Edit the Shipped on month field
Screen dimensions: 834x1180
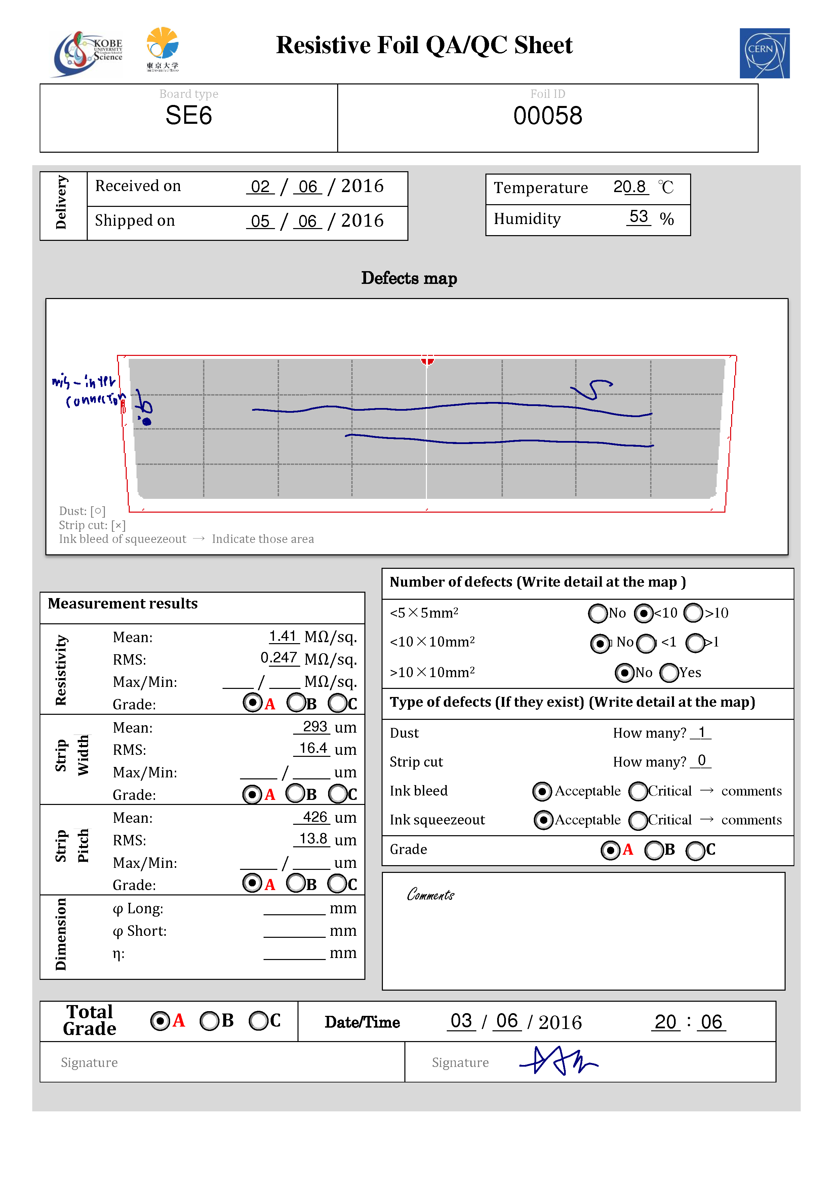click(308, 221)
